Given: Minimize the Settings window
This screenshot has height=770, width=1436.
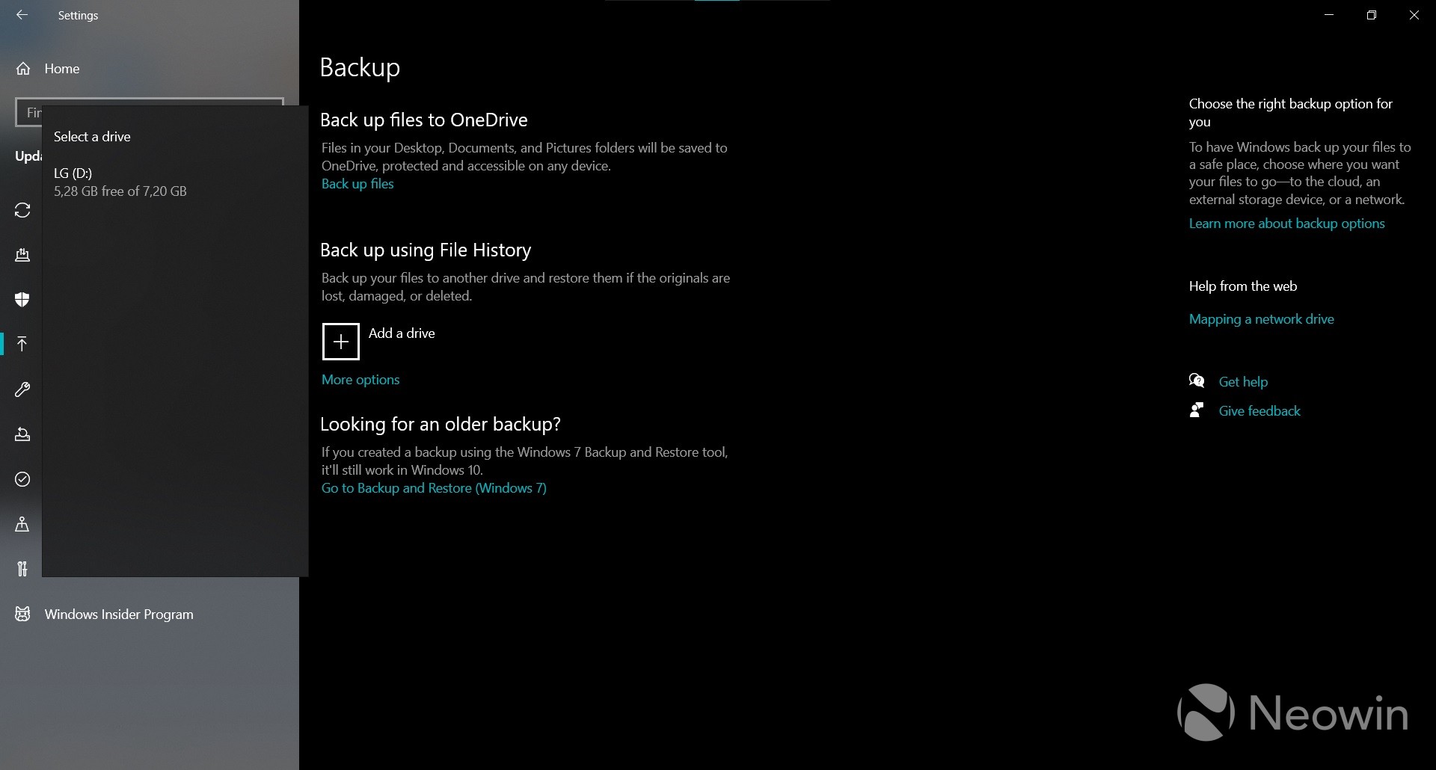Looking at the screenshot, I should click(x=1329, y=15).
